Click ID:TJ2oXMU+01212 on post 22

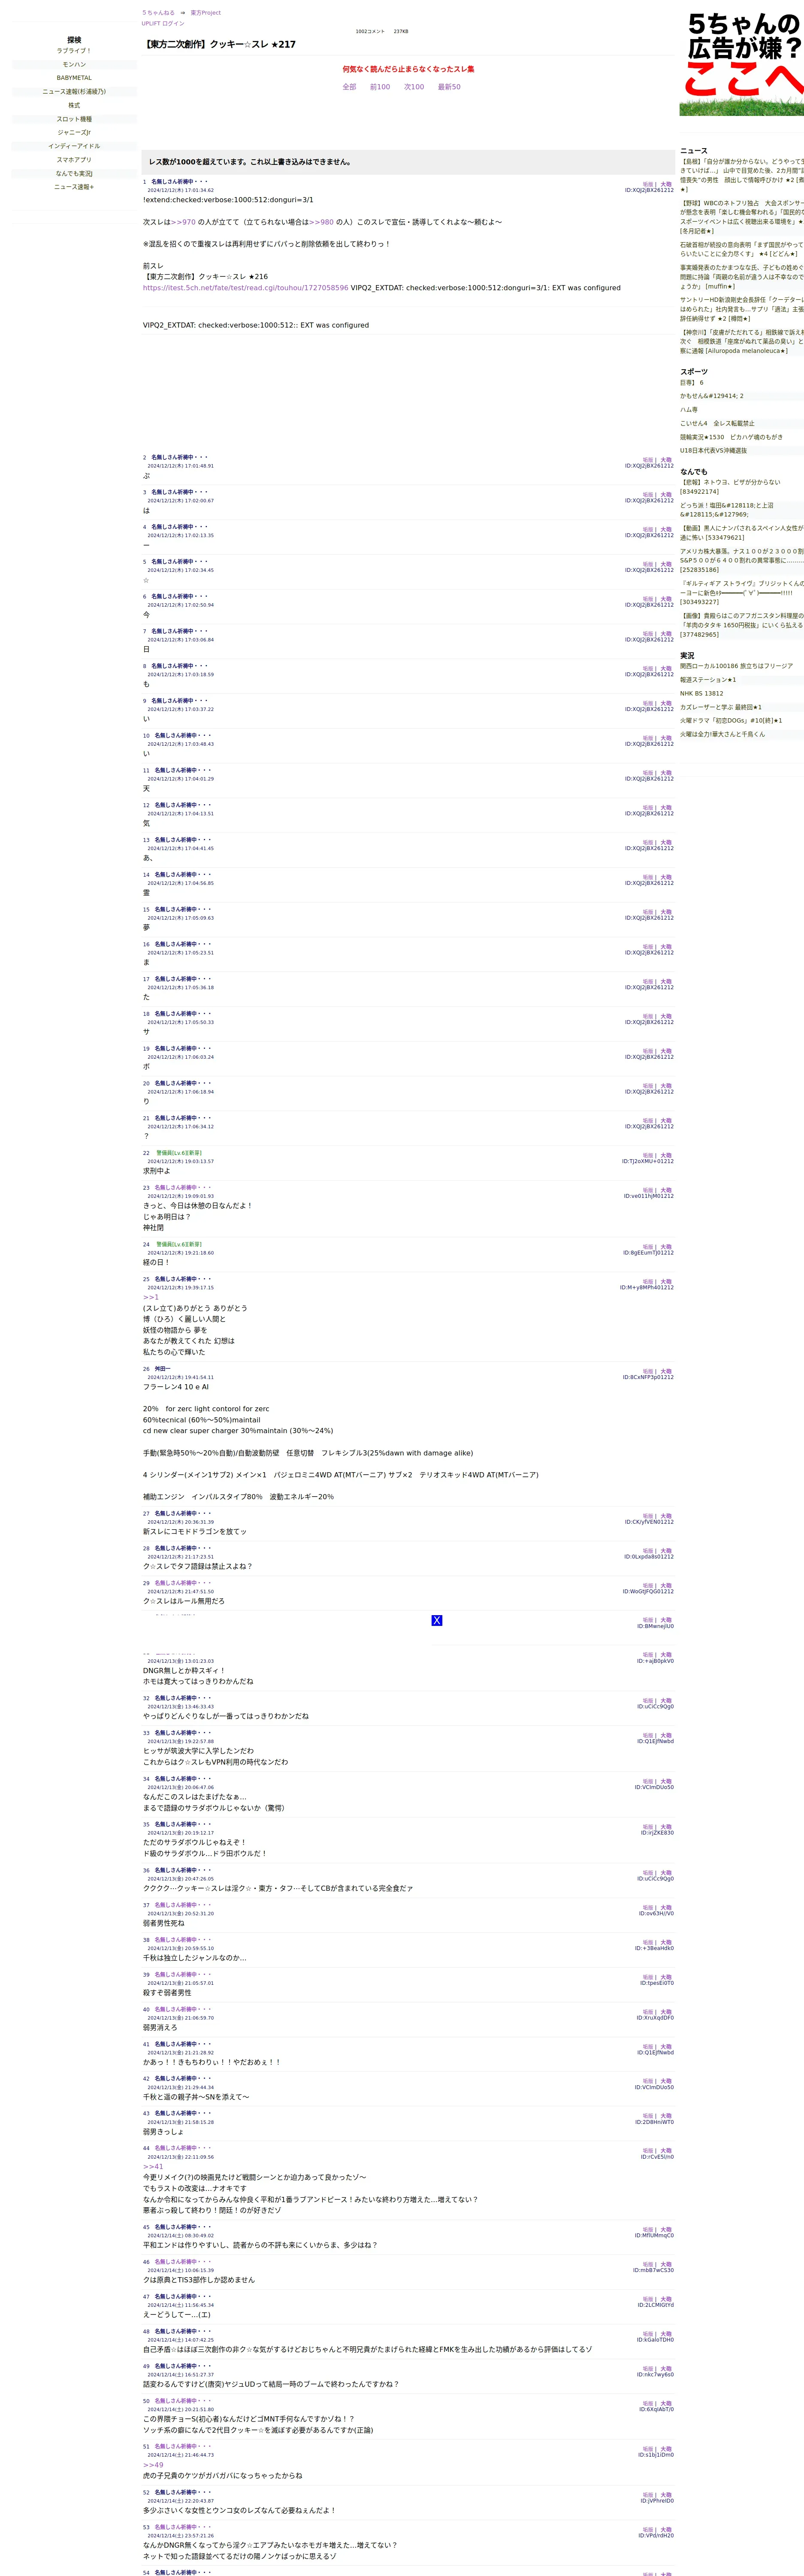point(648,1161)
